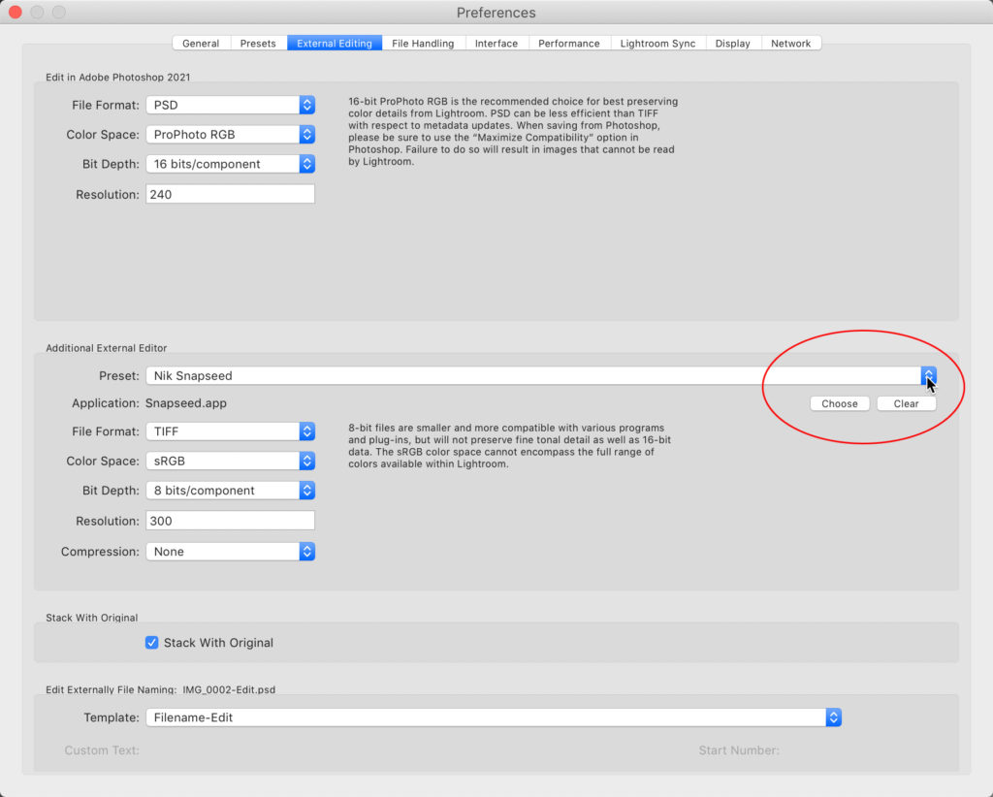Click the Choose application button
Image resolution: width=993 pixels, height=797 pixels.
pyautogui.click(x=839, y=403)
